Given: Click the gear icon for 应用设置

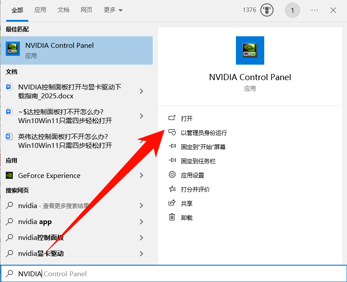Looking at the screenshot, I should pos(172,174).
